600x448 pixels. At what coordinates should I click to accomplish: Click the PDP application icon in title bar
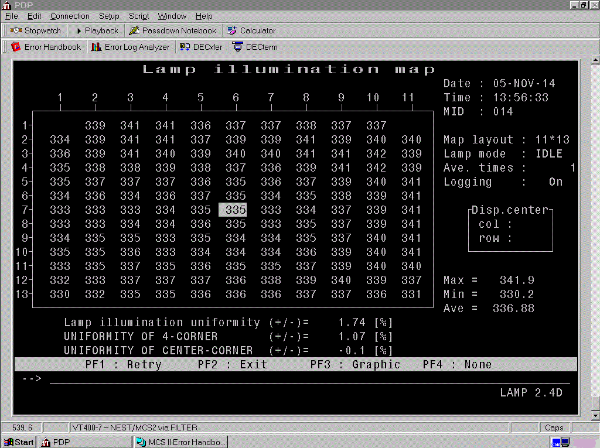pos(6,5)
